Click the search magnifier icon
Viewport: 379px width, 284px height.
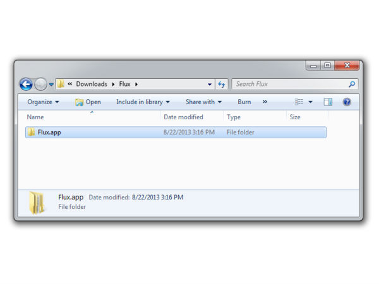[352, 84]
